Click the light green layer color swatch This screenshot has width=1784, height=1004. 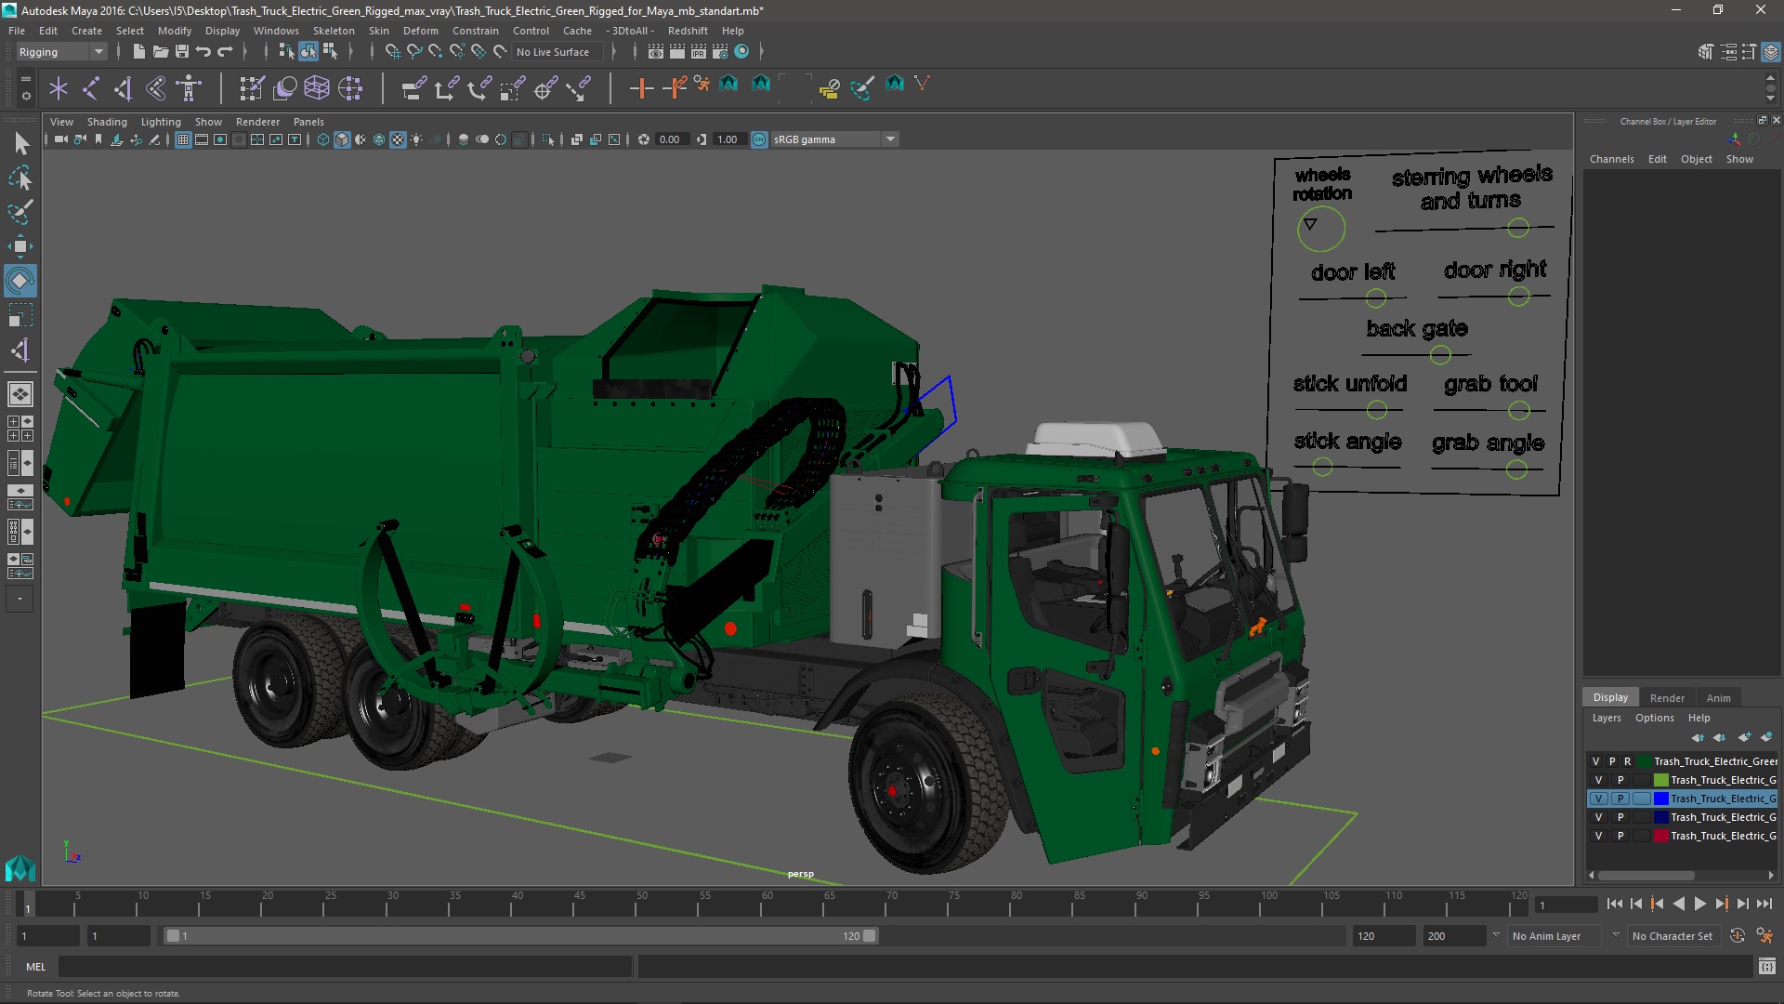tap(1660, 780)
